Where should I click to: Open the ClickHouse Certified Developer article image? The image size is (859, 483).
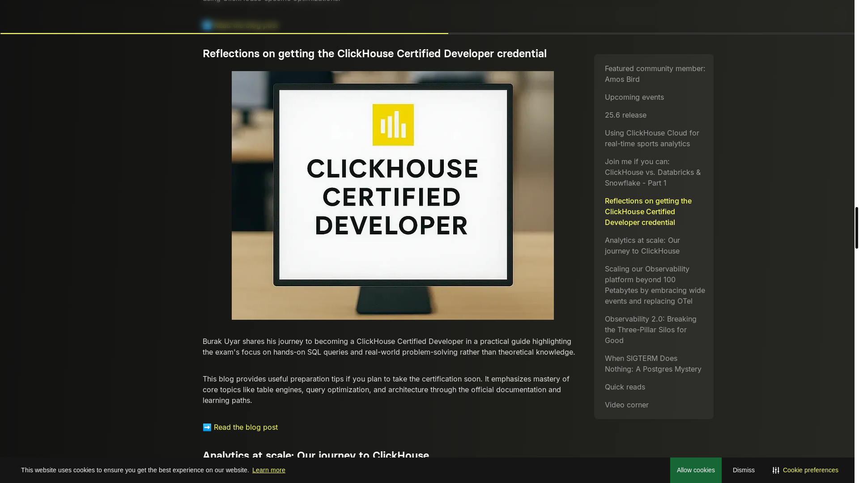tap(392, 195)
